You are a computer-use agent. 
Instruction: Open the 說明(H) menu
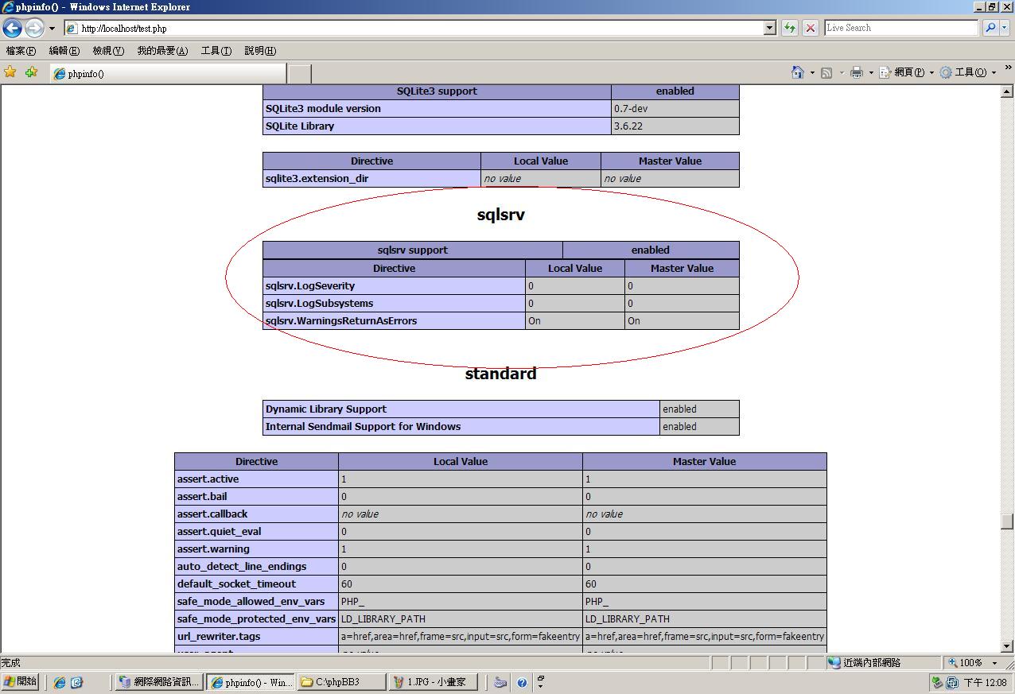pyautogui.click(x=260, y=51)
